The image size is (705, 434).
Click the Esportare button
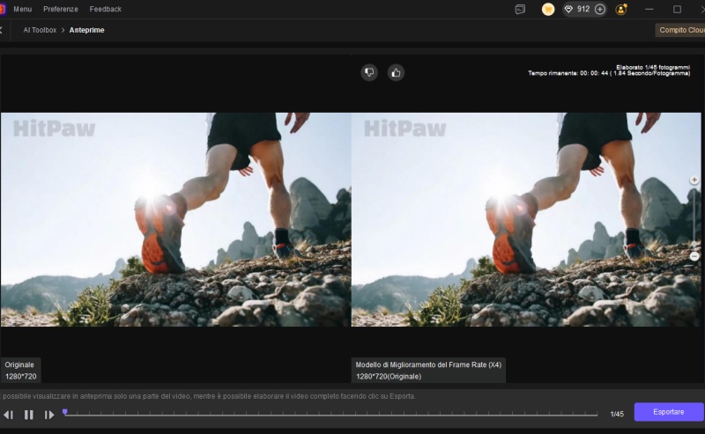[669, 412]
